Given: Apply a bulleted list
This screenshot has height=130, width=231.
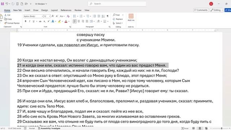Looking at the screenshot, I should tap(75, 16).
